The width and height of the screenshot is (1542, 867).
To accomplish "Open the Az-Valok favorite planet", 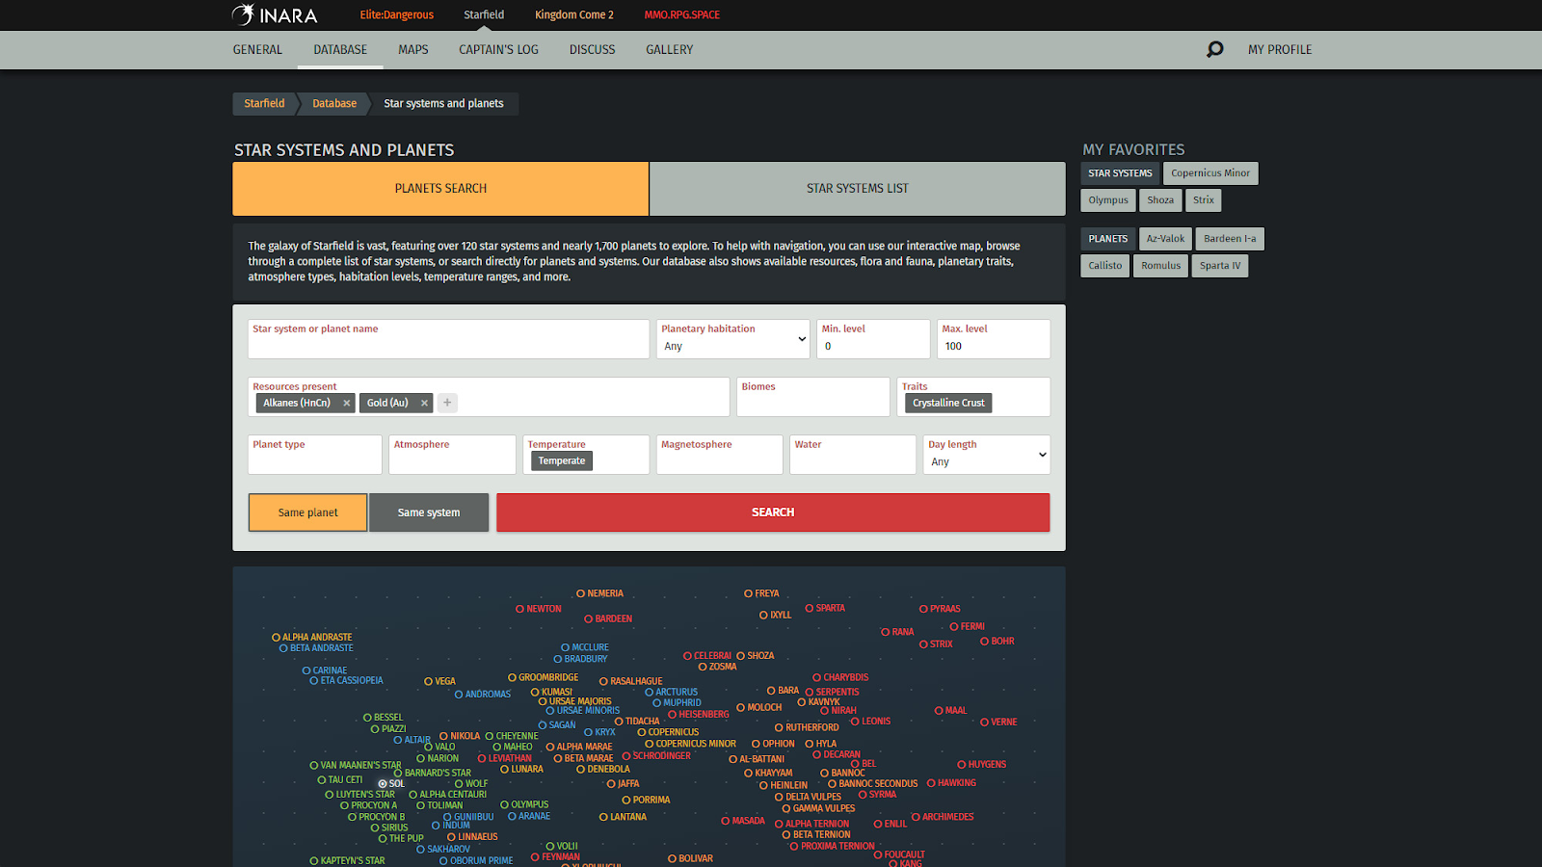I will pyautogui.click(x=1165, y=239).
